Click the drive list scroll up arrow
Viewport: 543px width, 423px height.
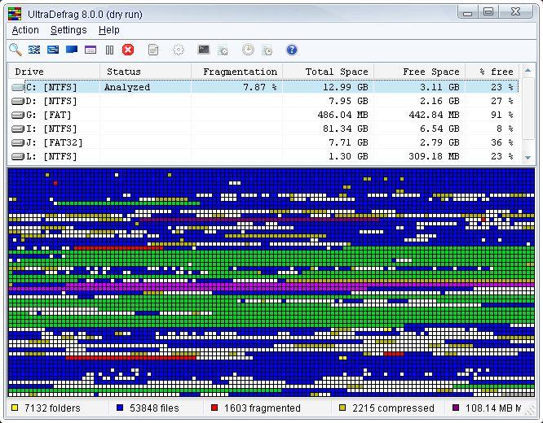coord(528,71)
